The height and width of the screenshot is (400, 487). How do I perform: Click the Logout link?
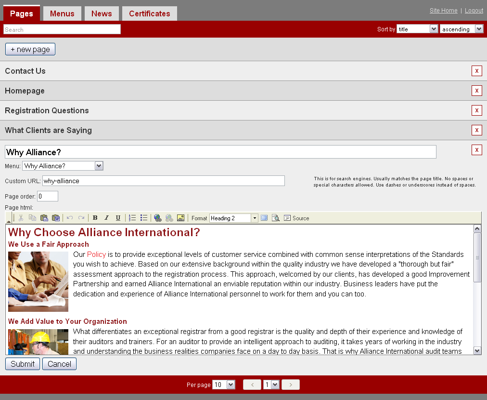[x=474, y=11]
